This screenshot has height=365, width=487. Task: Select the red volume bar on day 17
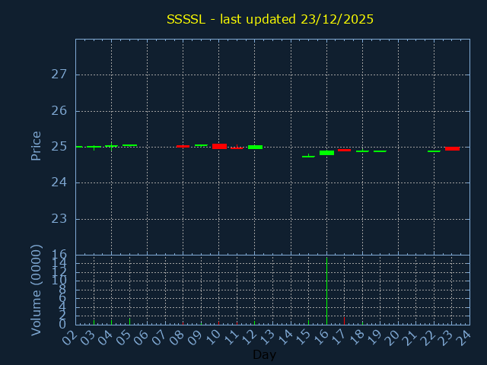tap(345, 321)
